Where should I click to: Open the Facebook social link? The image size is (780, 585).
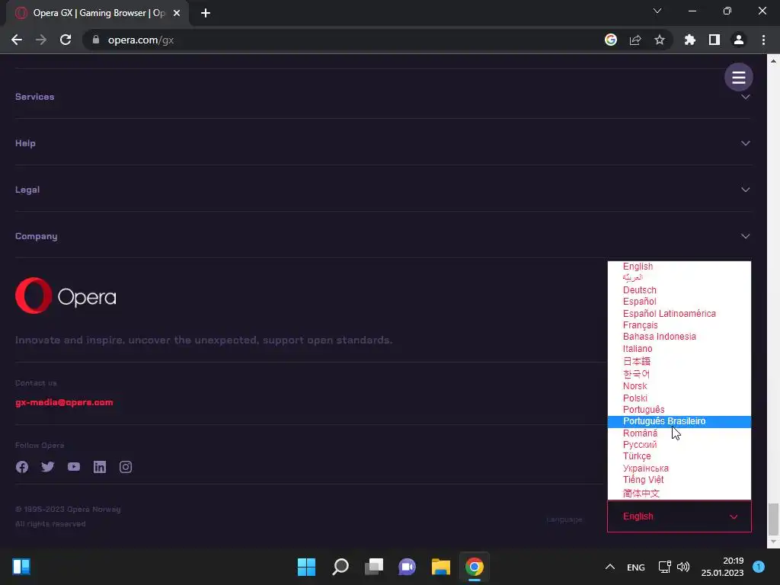click(22, 467)
